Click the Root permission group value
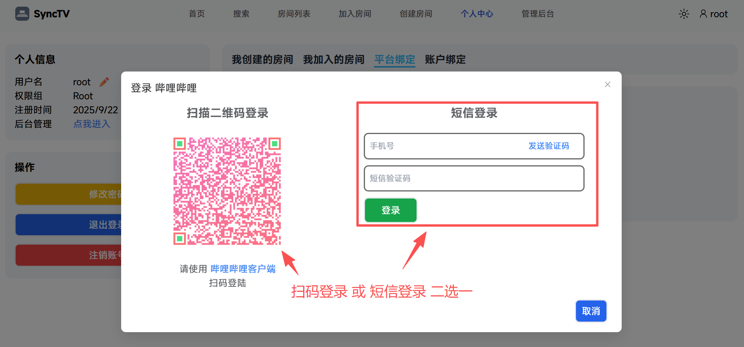 pos(83,96)
